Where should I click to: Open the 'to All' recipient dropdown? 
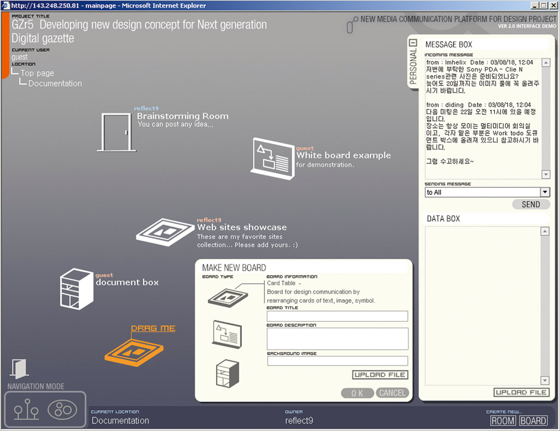544,192
